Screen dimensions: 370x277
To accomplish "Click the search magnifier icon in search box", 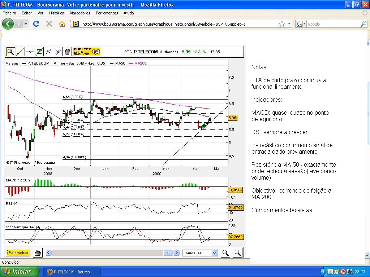I will coord(363,24).
